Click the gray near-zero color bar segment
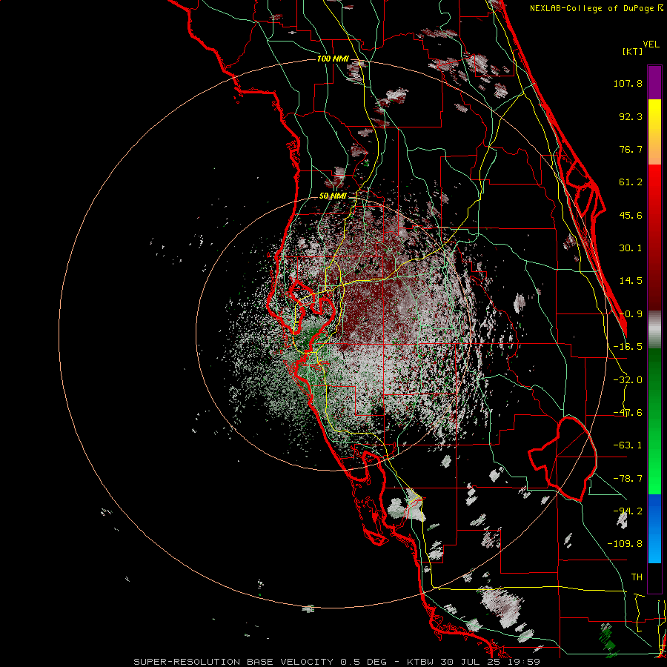 pyautogui.click(x=654, y=330)
